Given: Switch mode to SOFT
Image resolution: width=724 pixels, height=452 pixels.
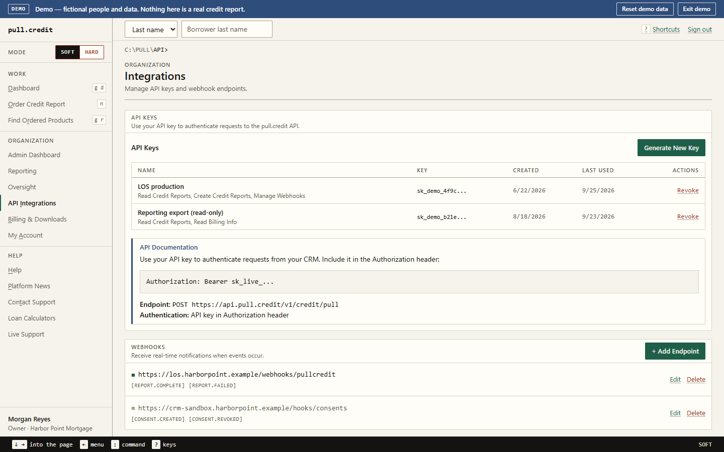Looking at the screenshot, I should [x=68, y=52].
